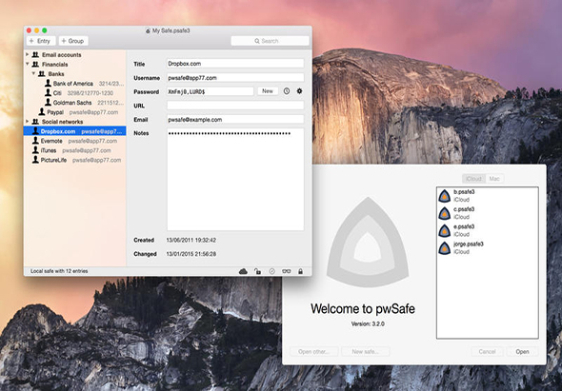
Task: Select the Bank of America name
Action: tap(73, 84)
